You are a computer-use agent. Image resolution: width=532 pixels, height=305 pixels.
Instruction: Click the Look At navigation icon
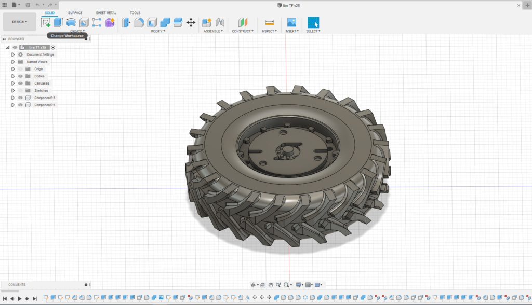click(x=263, y=285)
